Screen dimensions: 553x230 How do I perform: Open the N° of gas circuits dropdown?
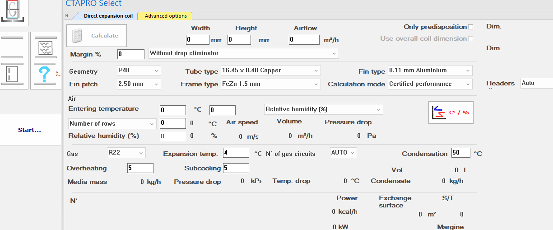[x=343, y=153]
